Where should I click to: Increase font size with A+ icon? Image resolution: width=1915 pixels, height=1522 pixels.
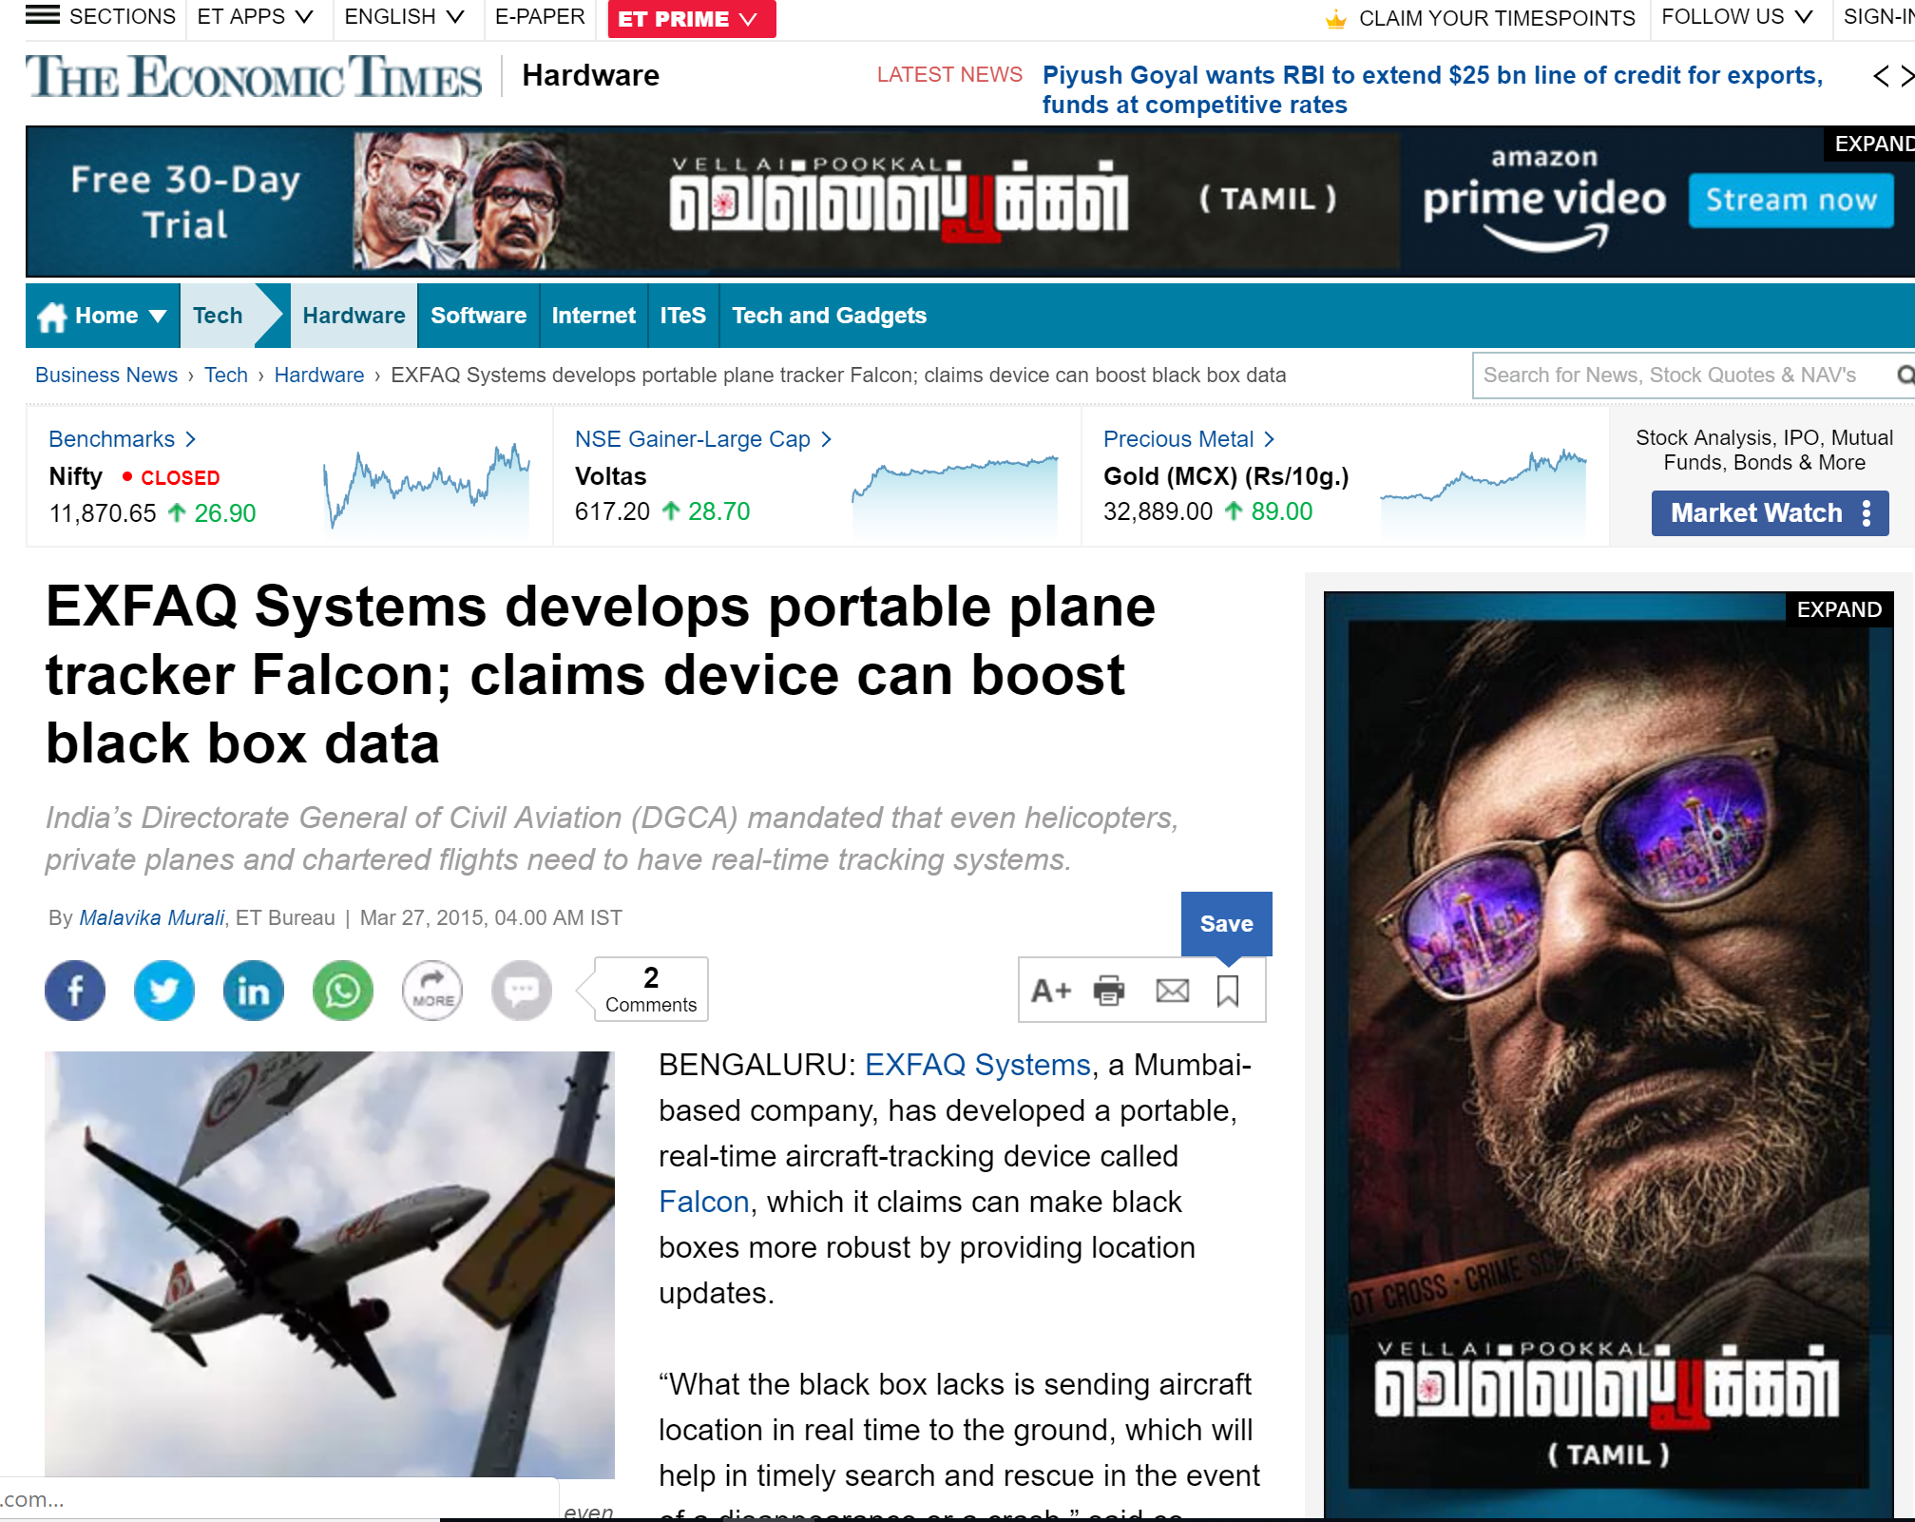click(1051, 991)
